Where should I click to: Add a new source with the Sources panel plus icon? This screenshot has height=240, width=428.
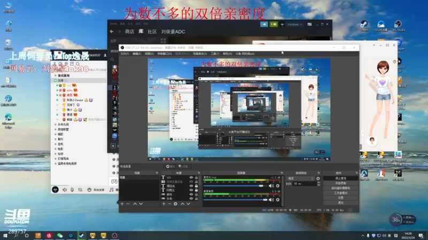(164, 204)
